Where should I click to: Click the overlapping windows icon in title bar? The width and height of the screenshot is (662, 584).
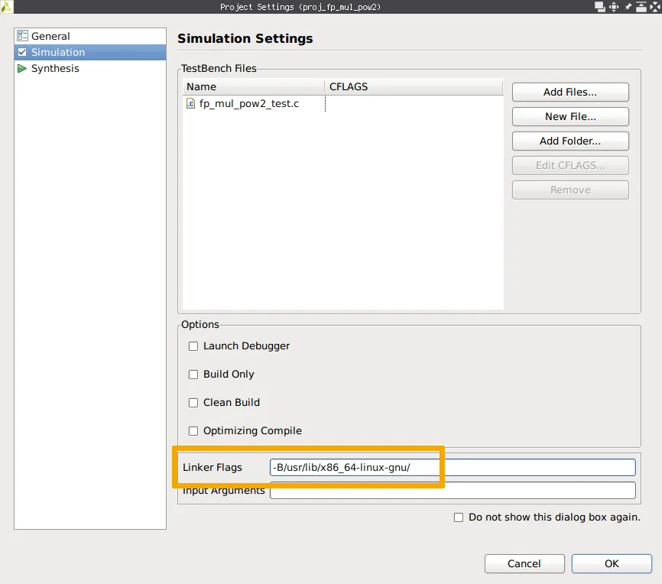(x=599, y=7)
